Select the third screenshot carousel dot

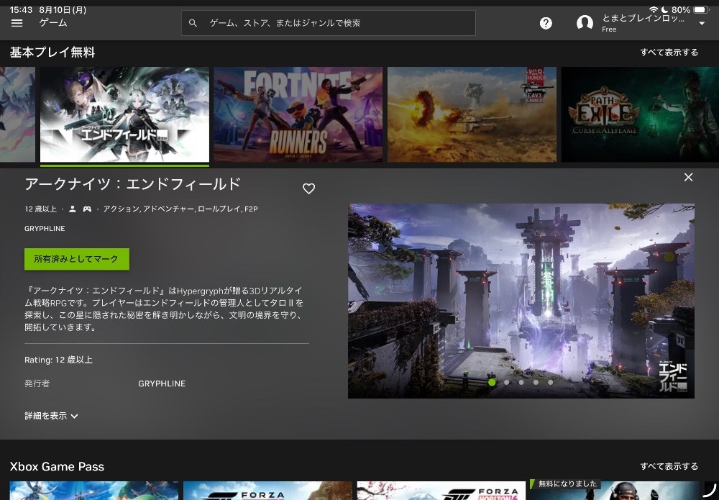pos(521,382)
